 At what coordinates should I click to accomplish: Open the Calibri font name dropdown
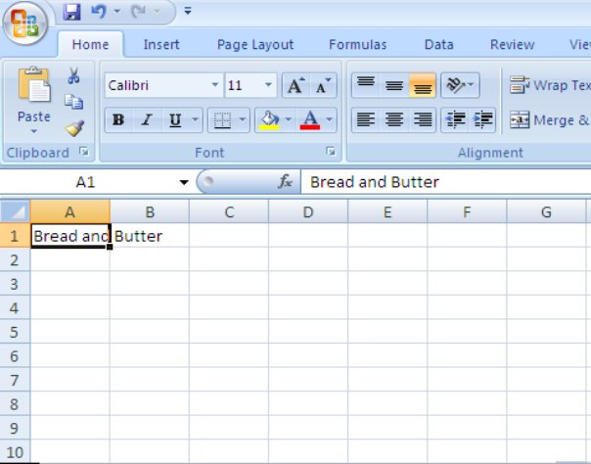coord(215,85)
